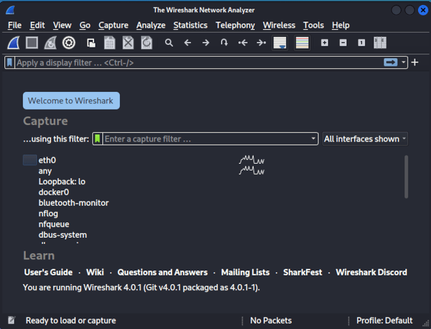Go forward to the next packet arrow
Image resolution: width=431 pixels, height=329 pixels.
(x=206, y=43)
